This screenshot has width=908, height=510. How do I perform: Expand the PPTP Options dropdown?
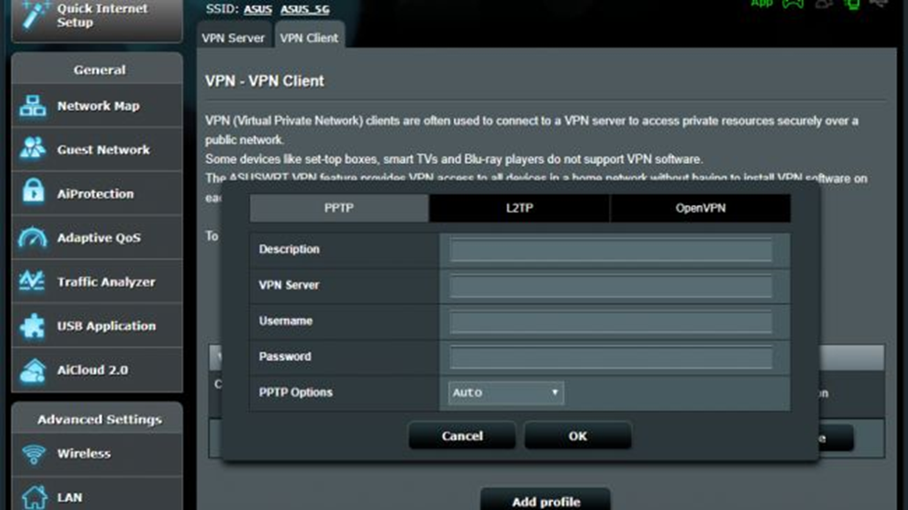505,393
